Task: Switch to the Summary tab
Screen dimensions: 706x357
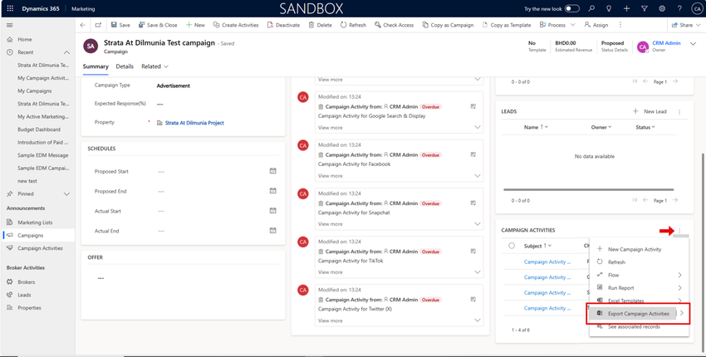Action: point(96,66)
